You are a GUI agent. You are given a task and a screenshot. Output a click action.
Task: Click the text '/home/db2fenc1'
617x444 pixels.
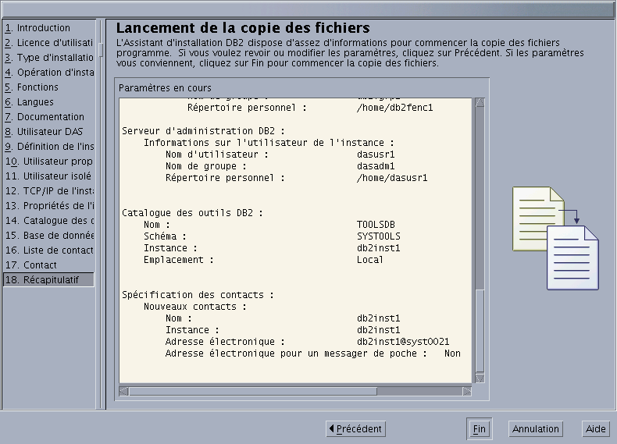394,108
